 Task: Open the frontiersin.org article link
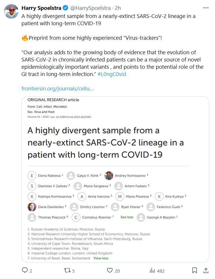tap(57, 88)
